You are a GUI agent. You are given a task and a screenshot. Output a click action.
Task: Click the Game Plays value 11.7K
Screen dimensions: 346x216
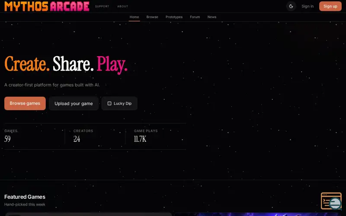[140, 139]
